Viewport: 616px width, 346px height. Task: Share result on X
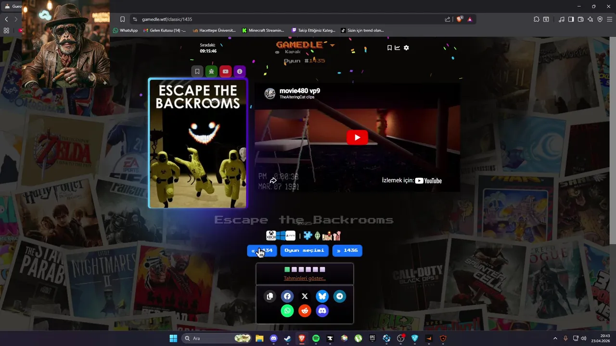click(305, 297)
